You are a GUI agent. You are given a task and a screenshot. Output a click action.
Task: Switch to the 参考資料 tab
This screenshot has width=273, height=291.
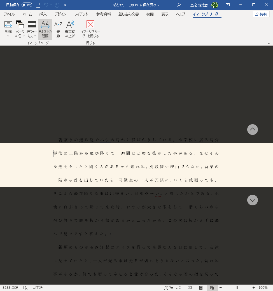[x=103, y=14]
